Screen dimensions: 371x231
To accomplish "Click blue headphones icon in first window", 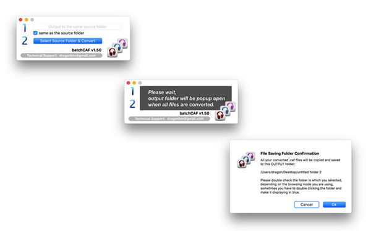I will coord(117,47).
